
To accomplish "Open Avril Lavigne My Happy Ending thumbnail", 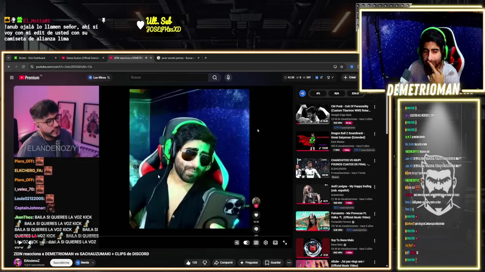I will pos(313,194).
